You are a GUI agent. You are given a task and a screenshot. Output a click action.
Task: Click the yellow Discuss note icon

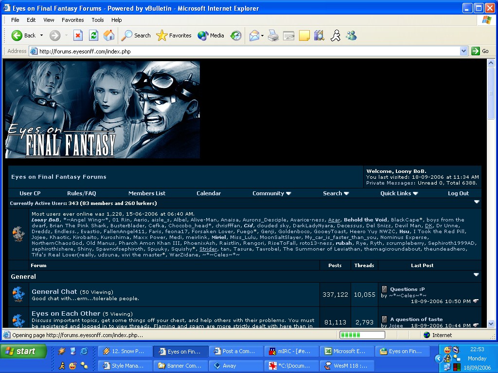(304, 35)
